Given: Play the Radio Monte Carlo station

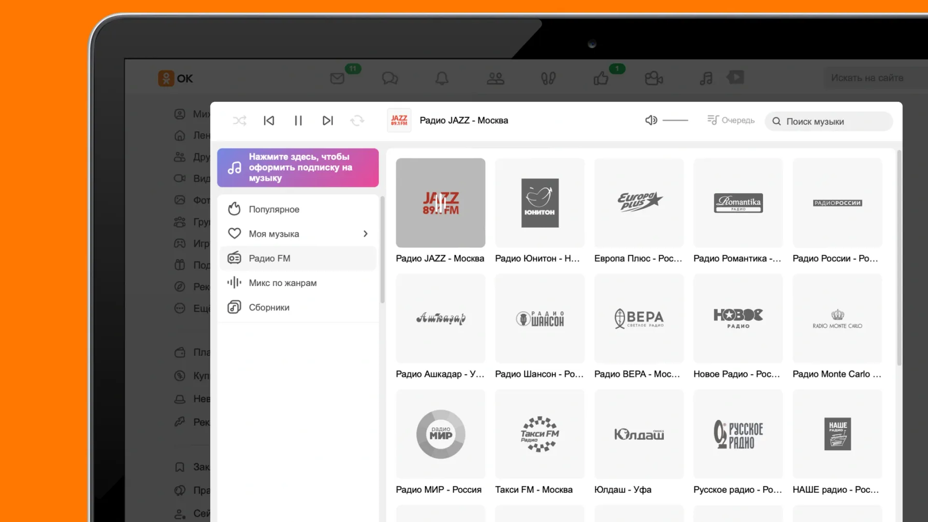Looking at the screenshot, I should (x=838, y=319).
